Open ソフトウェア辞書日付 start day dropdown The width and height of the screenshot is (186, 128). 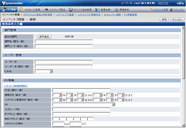pos(81,100)
